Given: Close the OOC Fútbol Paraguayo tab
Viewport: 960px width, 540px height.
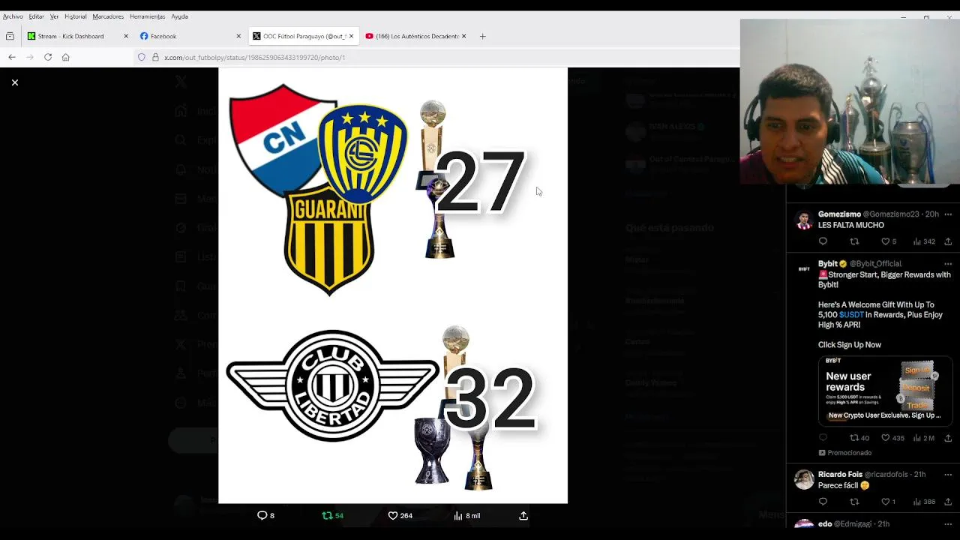Looking at the screenshot, I should (x=351, y=36).
